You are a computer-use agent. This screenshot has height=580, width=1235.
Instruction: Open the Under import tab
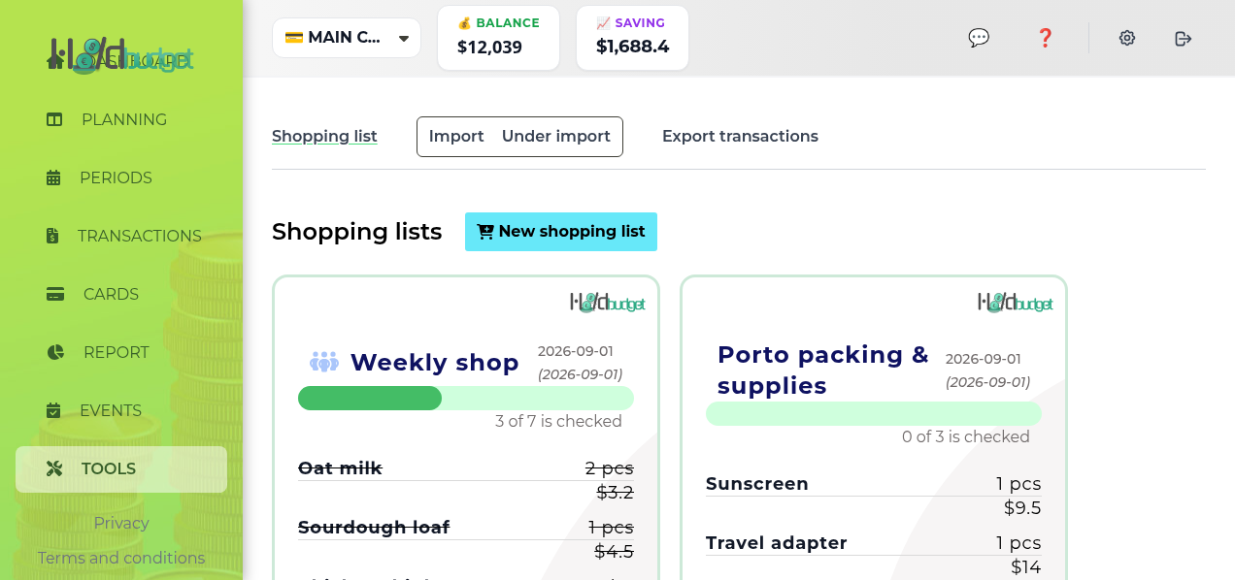click(x=556, y=136)
